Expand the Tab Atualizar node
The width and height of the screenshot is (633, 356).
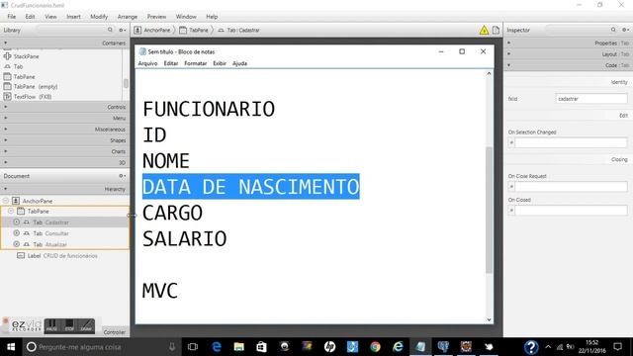point(16,244)
